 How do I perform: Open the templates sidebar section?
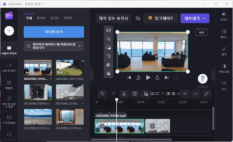coord(9,85)
